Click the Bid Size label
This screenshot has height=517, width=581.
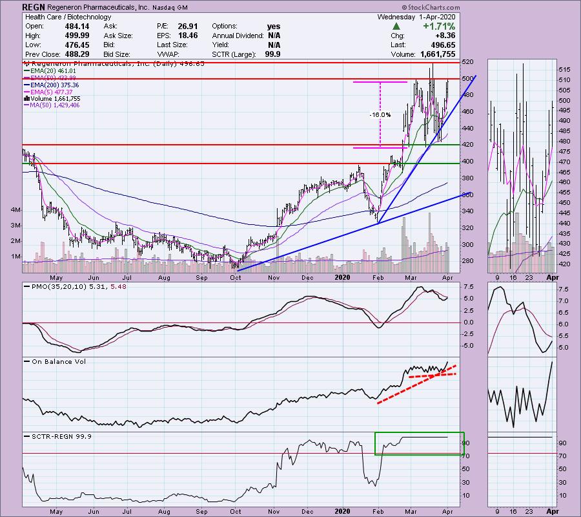pyautogui.click(x=117, y=54)
